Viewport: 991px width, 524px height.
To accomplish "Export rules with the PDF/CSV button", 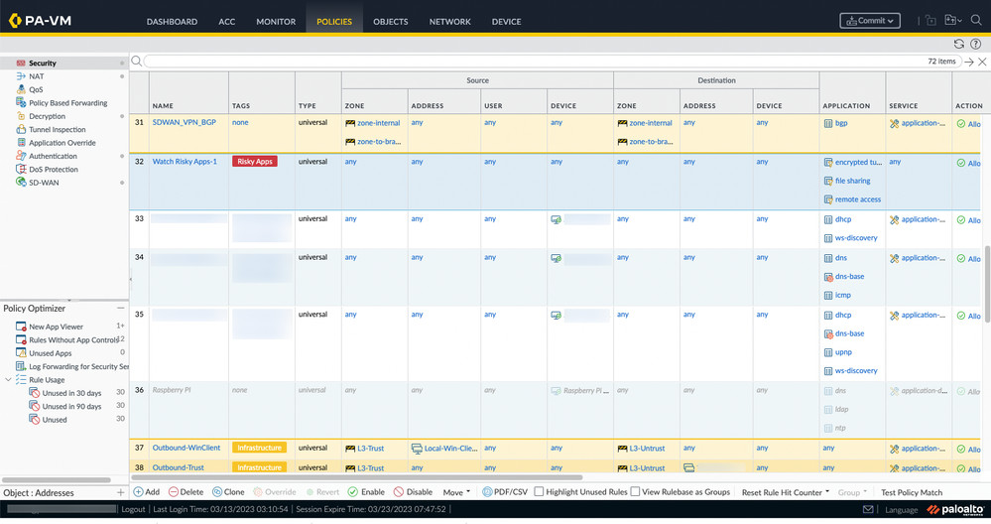I will (505, 492).
